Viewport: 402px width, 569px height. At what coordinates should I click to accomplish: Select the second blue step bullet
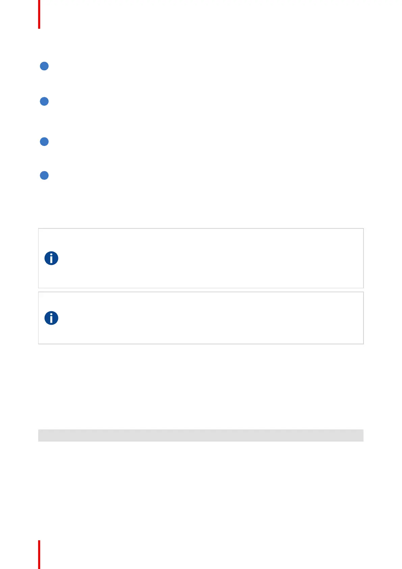click(x=44, y=101)
